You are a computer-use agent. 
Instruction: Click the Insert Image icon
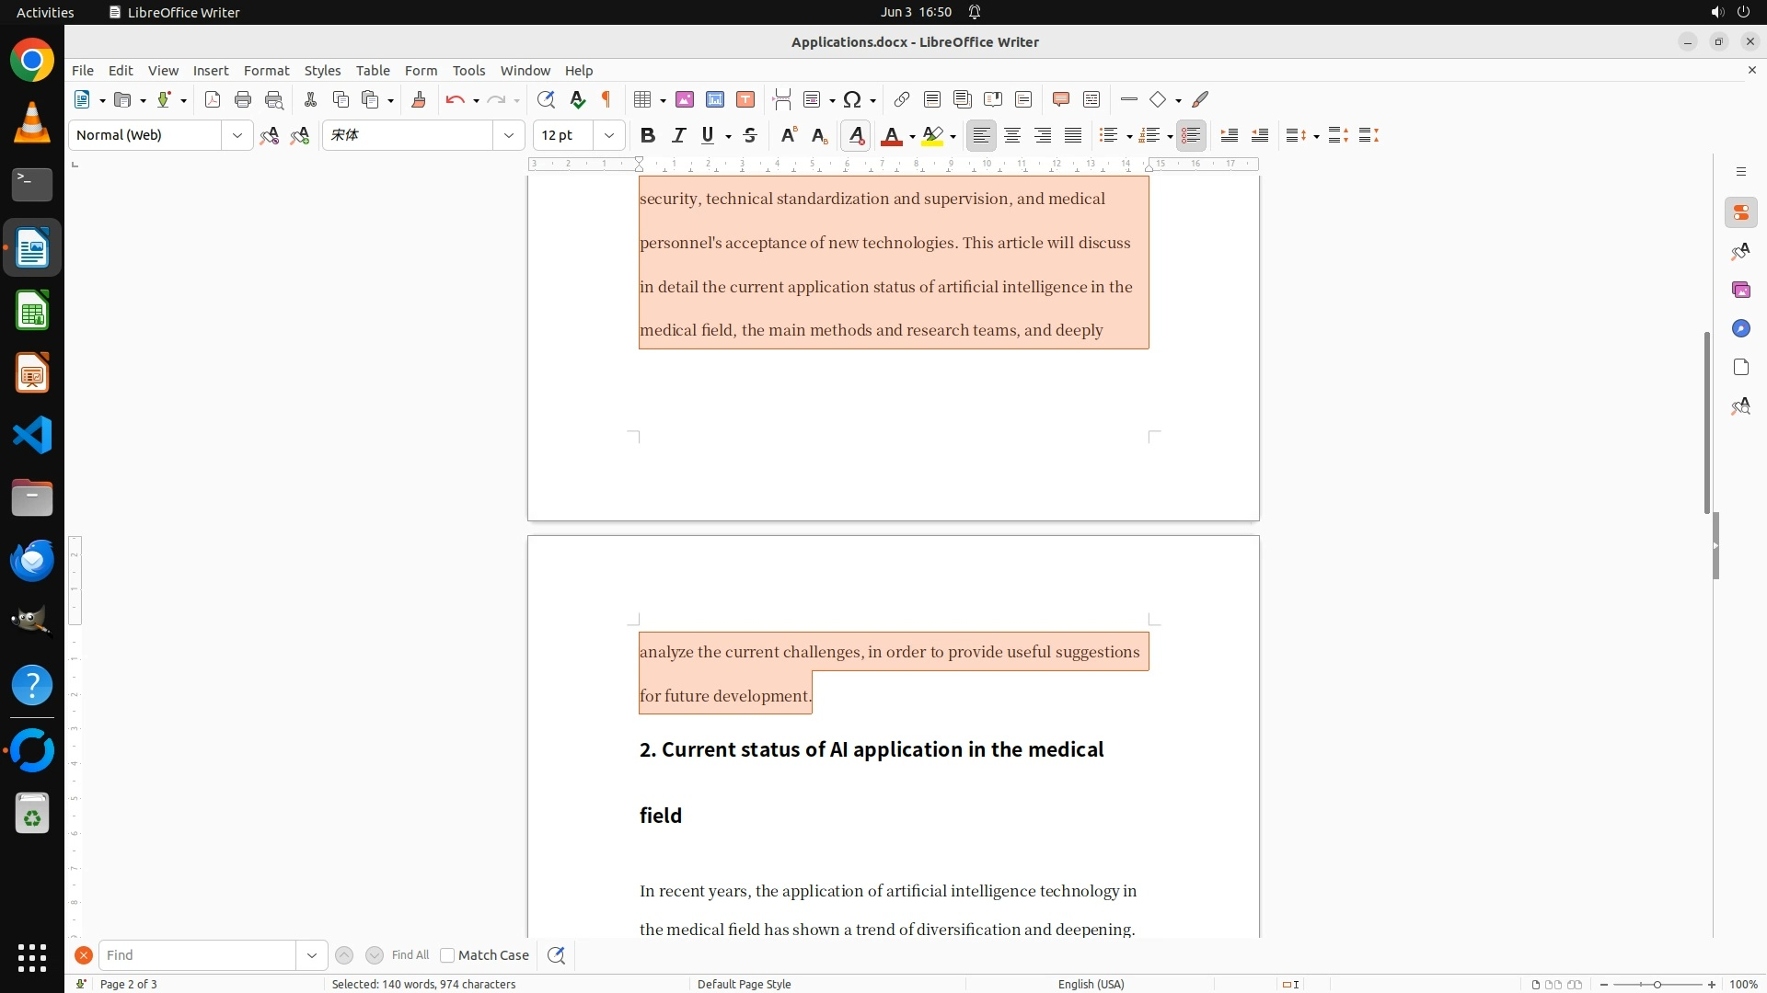coord(685,99)
